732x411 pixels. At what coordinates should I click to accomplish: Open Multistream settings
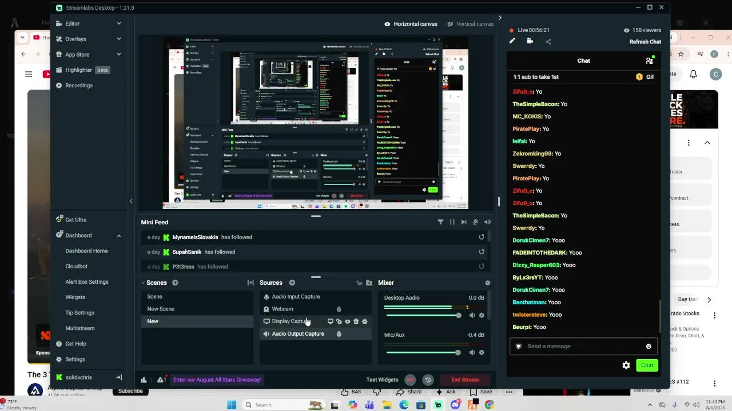click(80, 328)
